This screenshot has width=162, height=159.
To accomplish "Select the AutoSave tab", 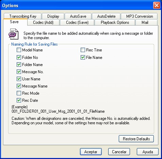I will [78, 16].
